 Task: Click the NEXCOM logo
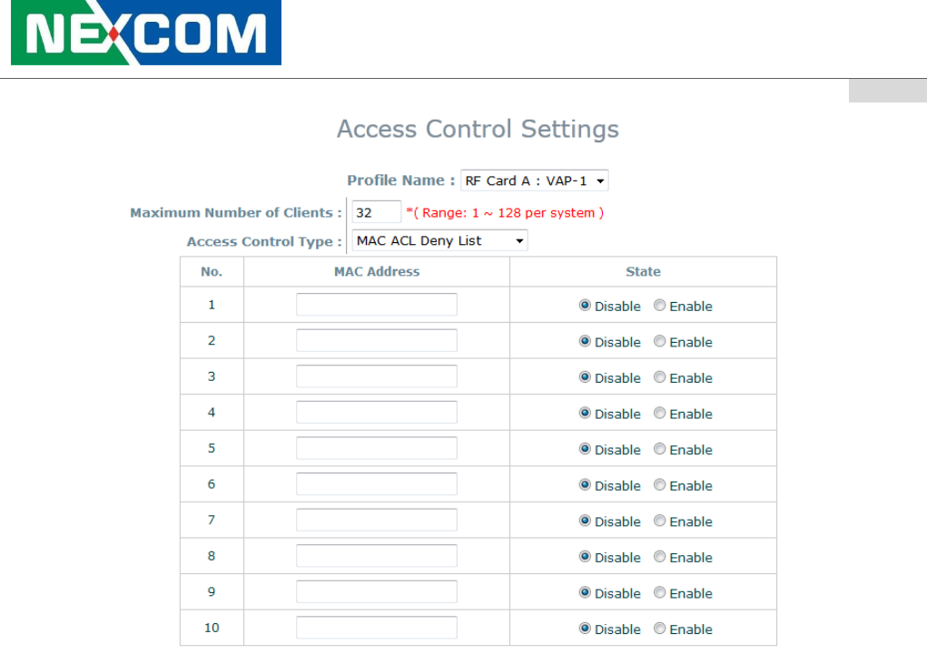pos(146,34)
